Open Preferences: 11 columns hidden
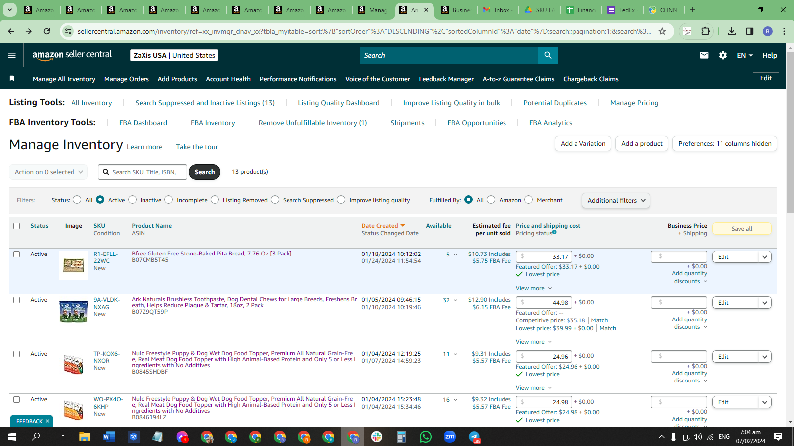Screen dimensions: 794x446 click(724, 144)
